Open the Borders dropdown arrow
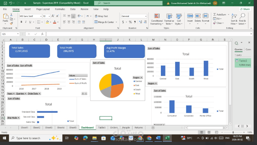257x145 pixels. 42,22
